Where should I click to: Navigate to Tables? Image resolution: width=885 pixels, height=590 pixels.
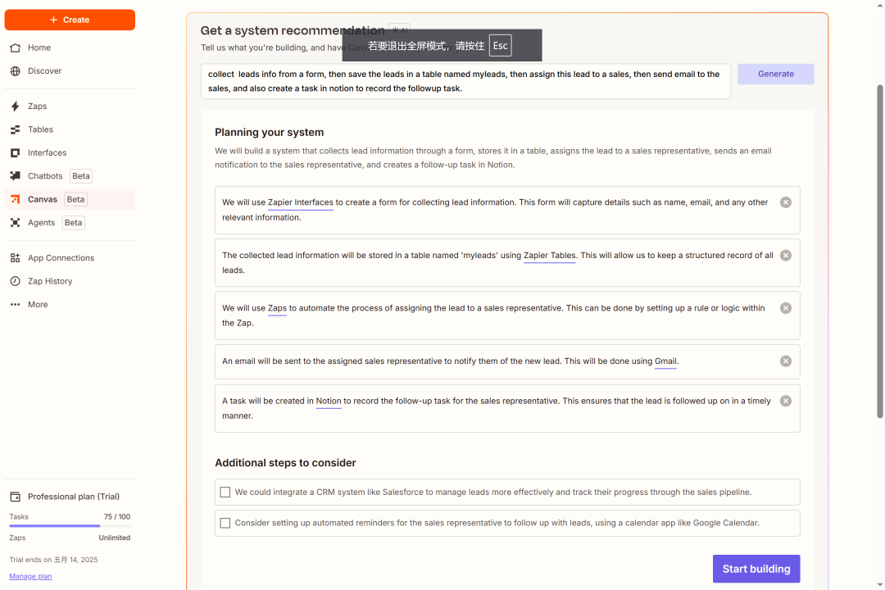point(70,129)
